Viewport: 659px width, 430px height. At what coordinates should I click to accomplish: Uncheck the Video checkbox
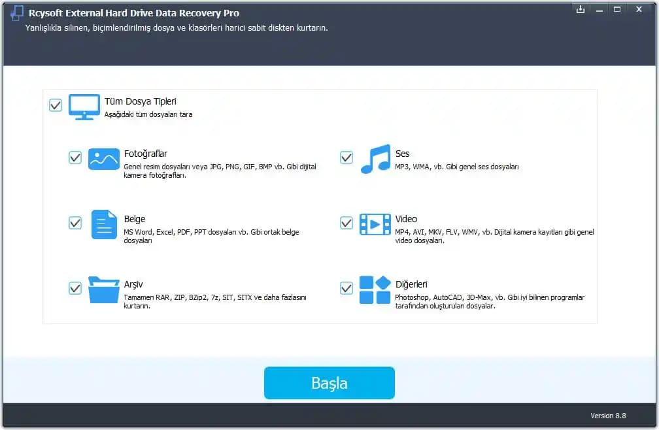click(346, 223)
